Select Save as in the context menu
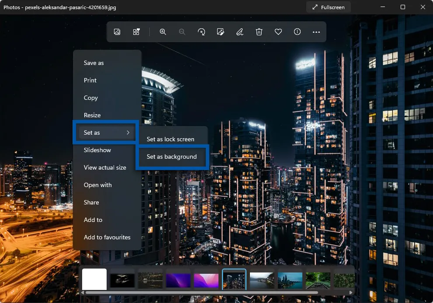433x303 pixels. 94,63
